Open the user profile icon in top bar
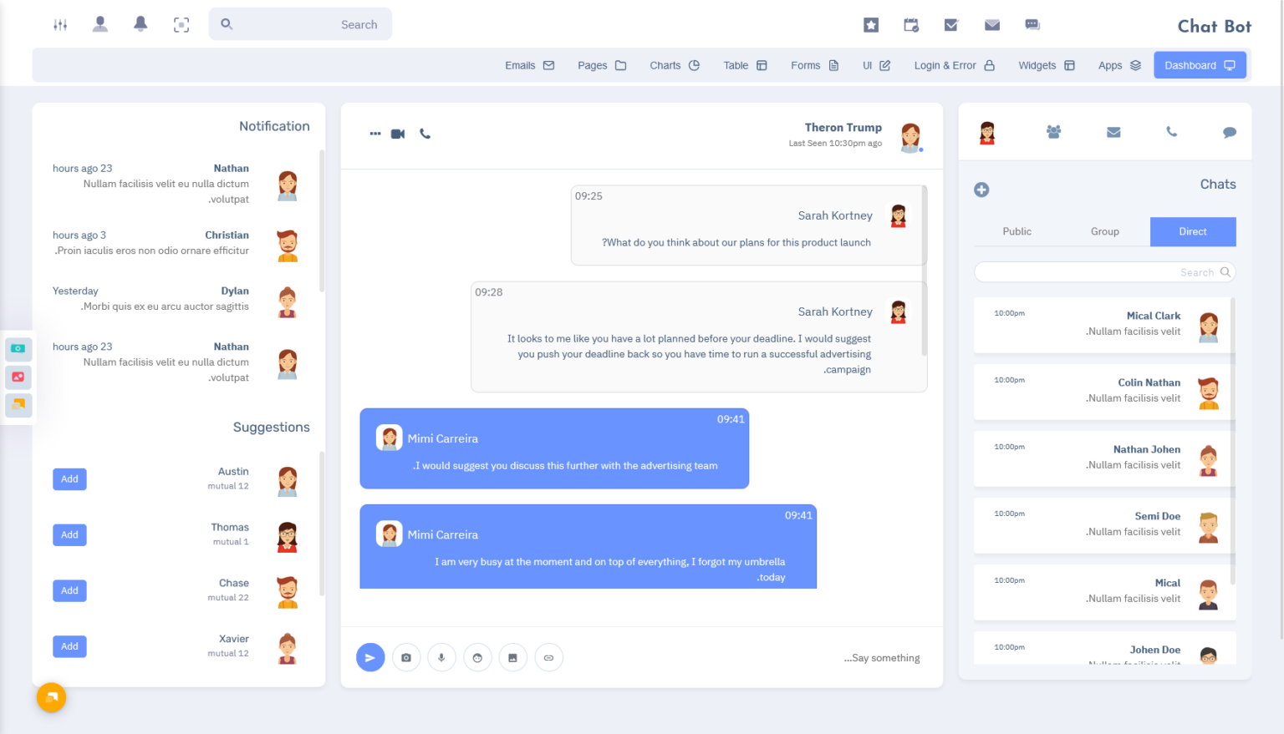The height and width of the screenshot is (734, 1284). [x=100, y=24]
